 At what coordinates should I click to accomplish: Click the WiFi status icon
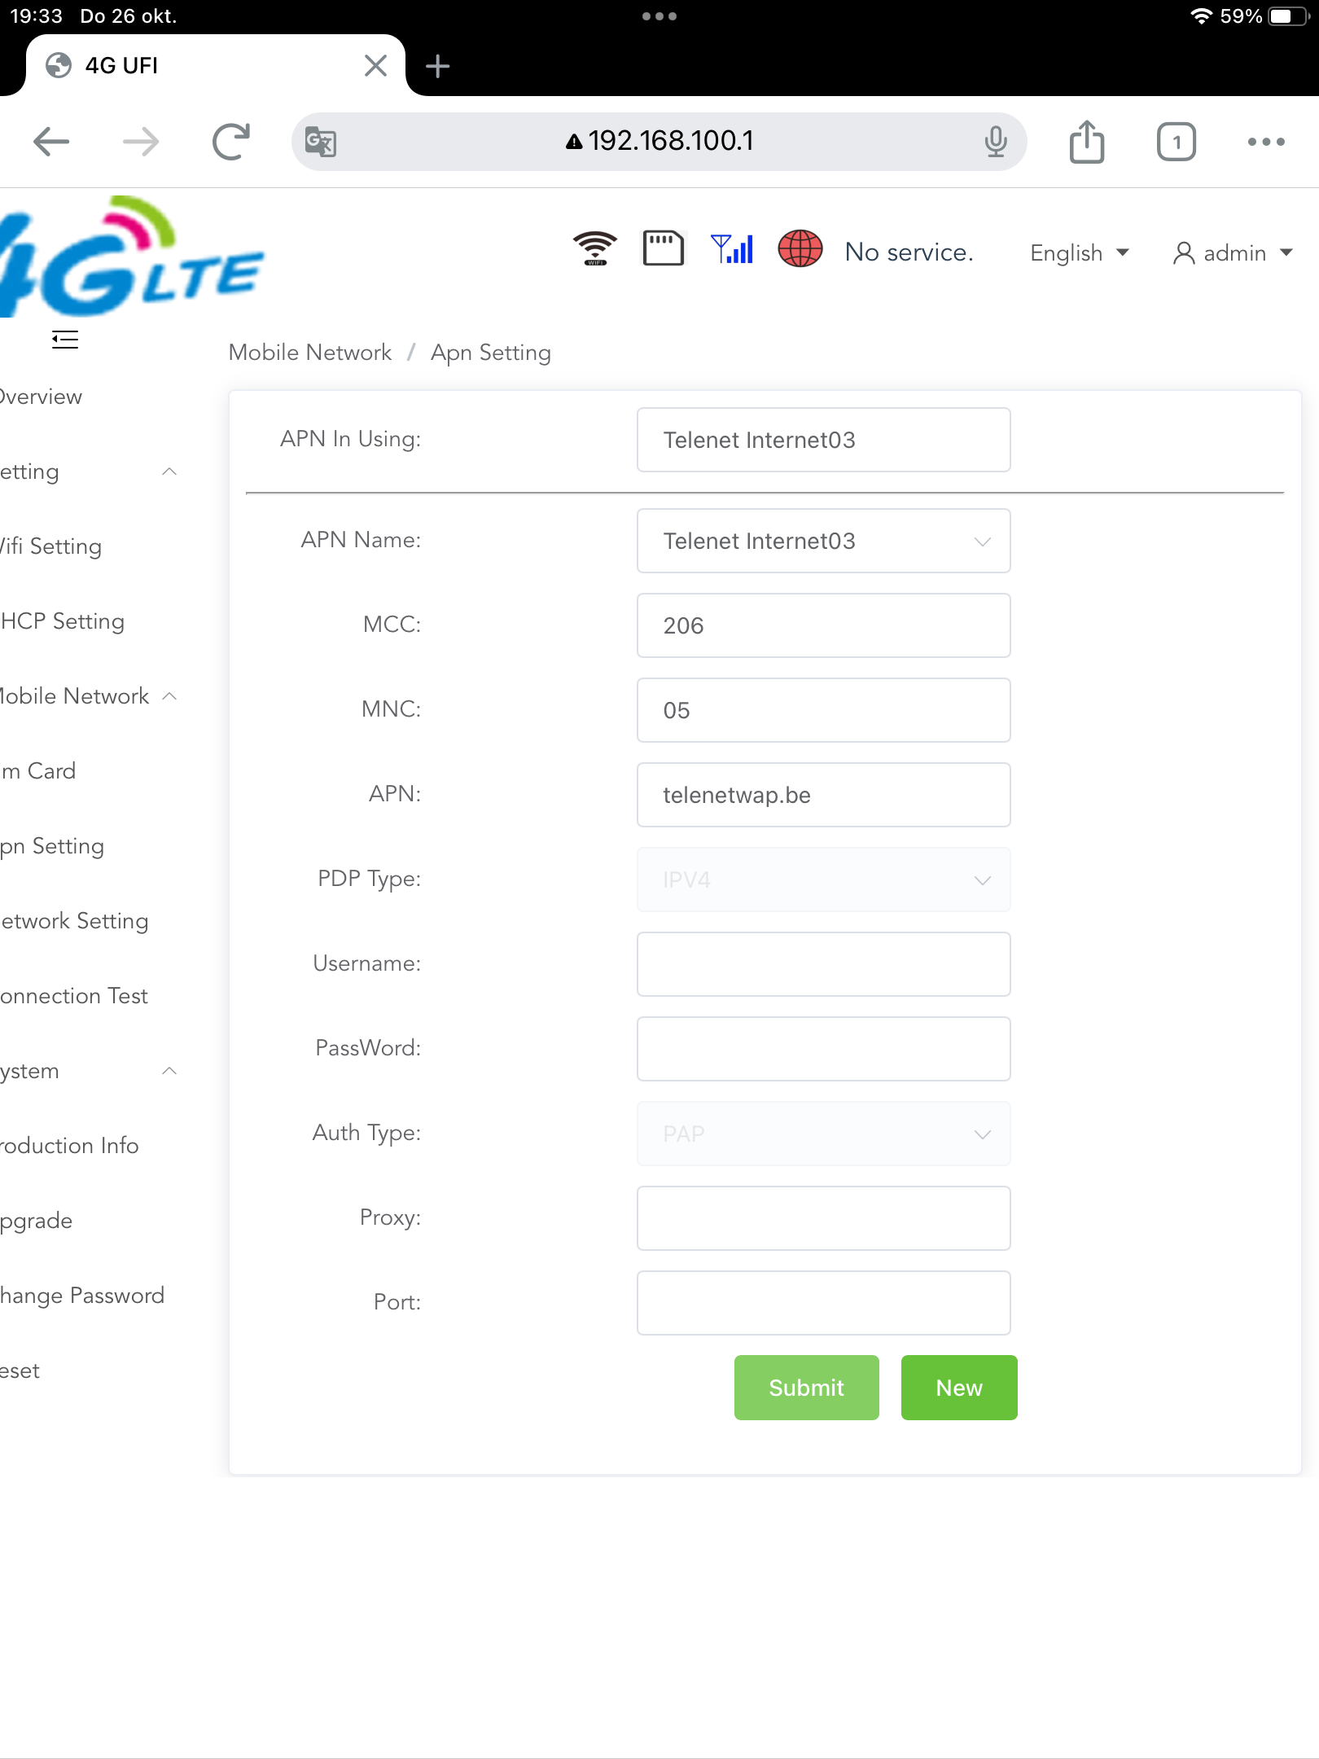(x=594, y=249)
